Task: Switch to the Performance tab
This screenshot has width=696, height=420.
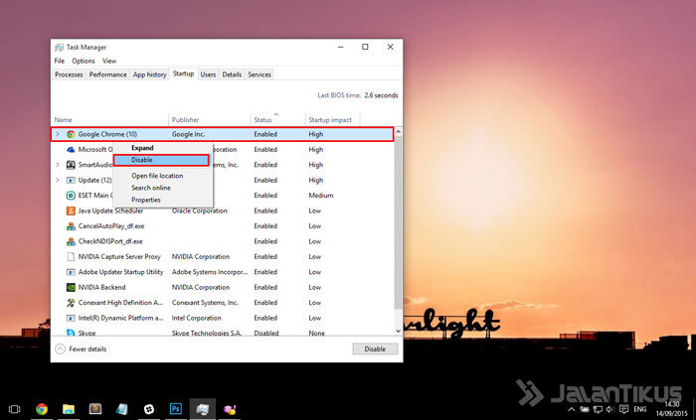Action: tap(107, 74)
